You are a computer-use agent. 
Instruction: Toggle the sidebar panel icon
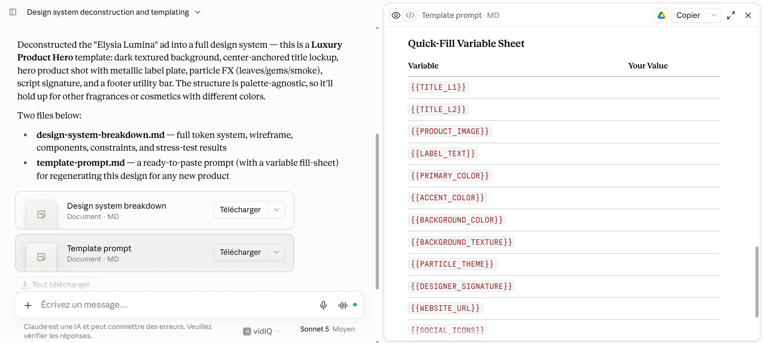coord(13,12)
